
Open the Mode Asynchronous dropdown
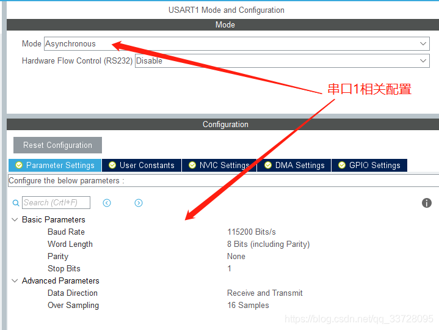point(236,44)
